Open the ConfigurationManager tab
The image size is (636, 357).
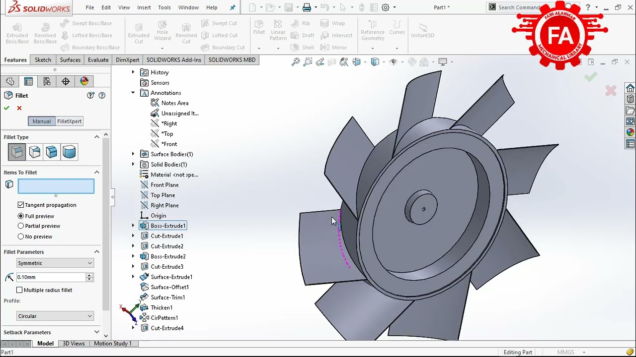point(47,81)
